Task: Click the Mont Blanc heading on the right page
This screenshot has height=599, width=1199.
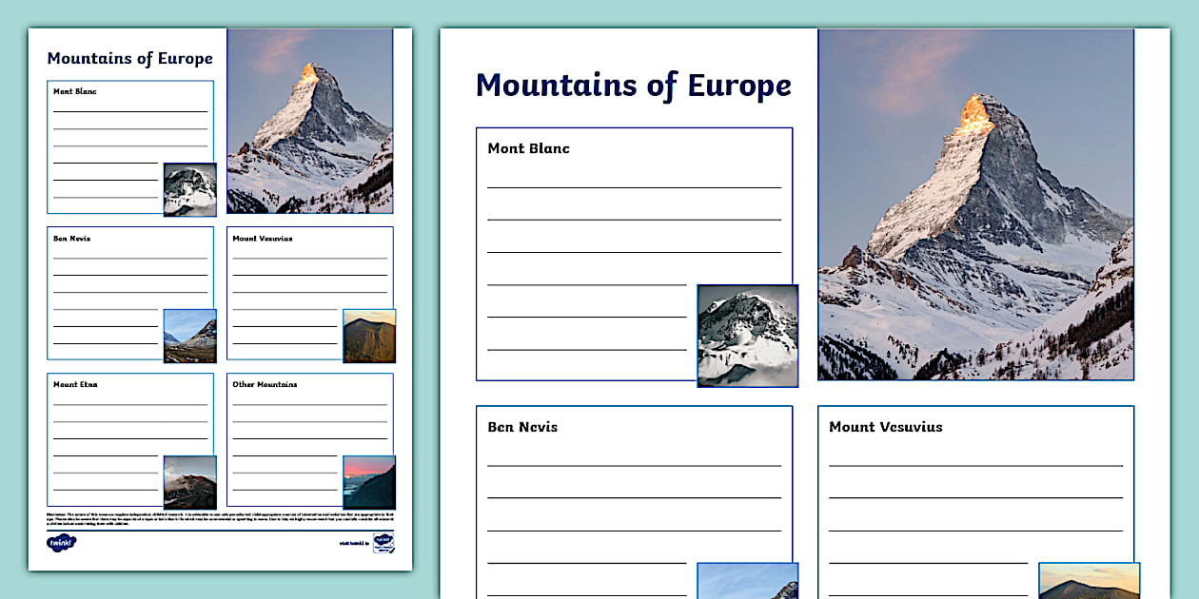Action: [528, 148]
